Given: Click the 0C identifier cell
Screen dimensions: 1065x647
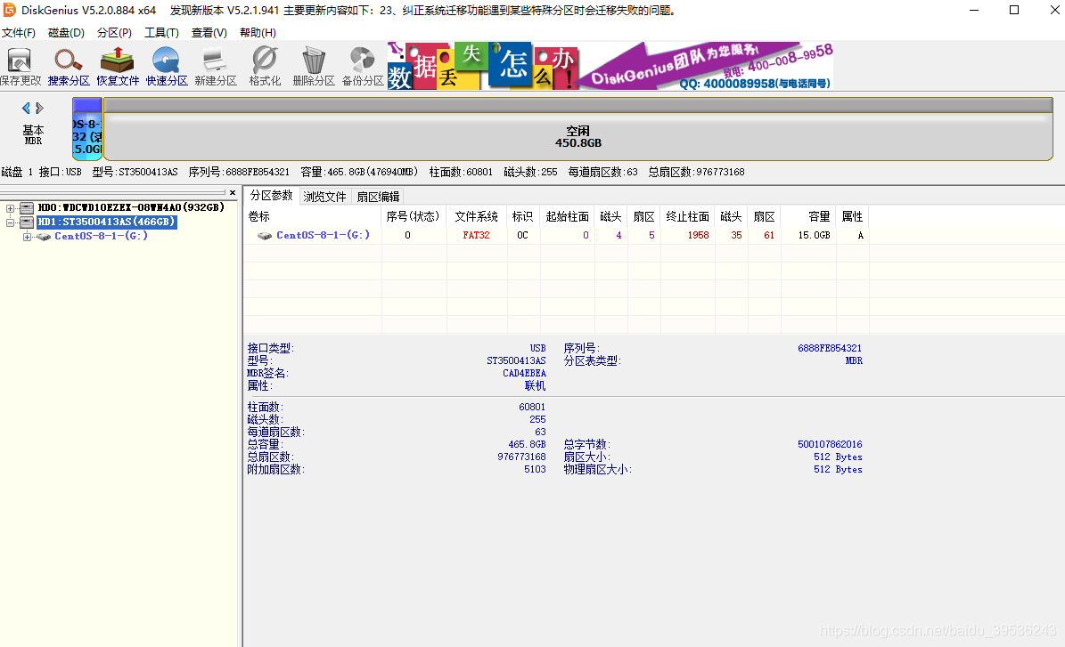Looking at the screenshot, I should tap(522, 235).
